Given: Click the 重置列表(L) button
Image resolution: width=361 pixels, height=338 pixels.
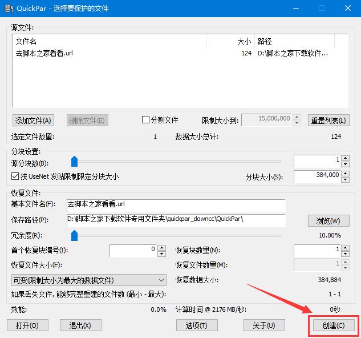Looking at the screenshot, I should click(328, 120).
